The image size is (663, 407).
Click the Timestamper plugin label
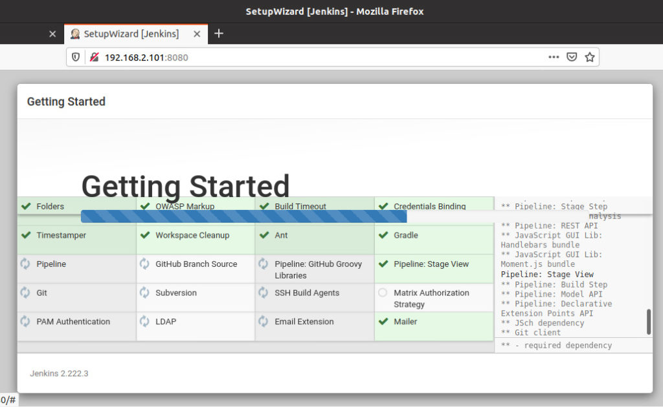[x=62, y=235]
